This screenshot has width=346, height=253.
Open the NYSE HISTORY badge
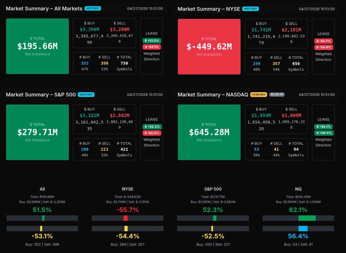coord(250,9)
